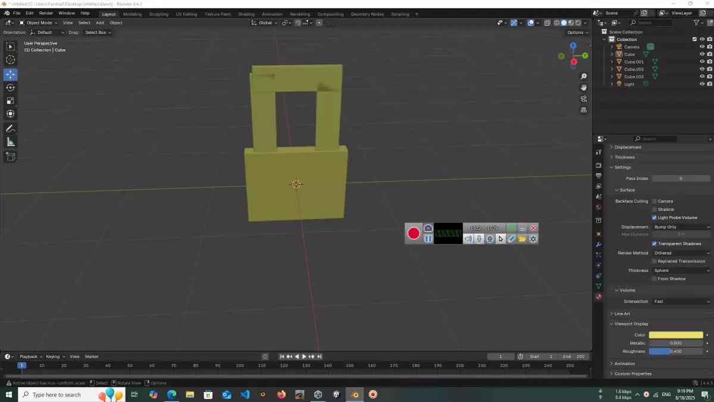Switch to the Modeling workspace tab
Image resolution: width=714 pixels, height=402 pixels.
coord(132,14)
